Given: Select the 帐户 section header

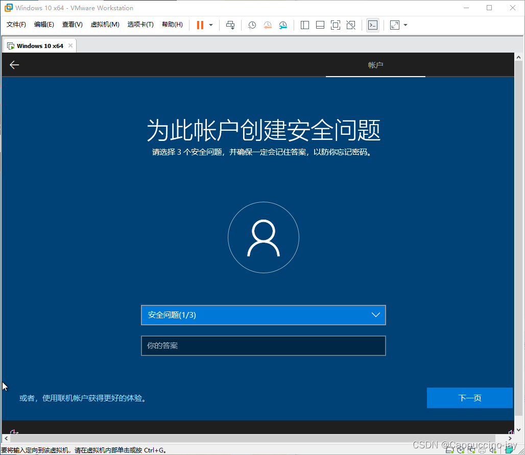Looking at the screenshot, I should click(375, 65).
